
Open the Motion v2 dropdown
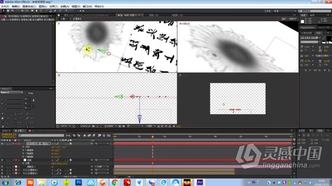click(11, 93)
